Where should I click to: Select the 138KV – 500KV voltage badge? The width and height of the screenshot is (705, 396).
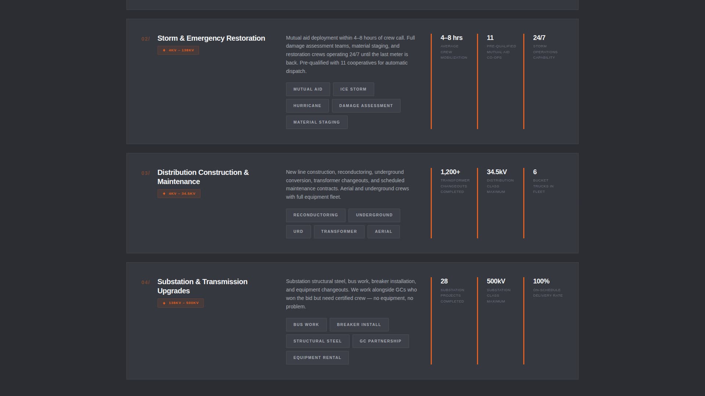[x=180, y=303]
